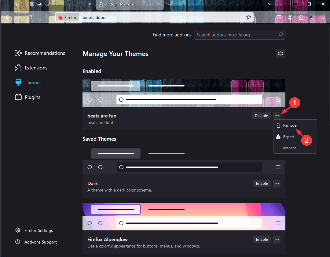This screenshot has width=330, height=257.
Task: Select the Add-ons Manager tab
Action: [130, 5]
